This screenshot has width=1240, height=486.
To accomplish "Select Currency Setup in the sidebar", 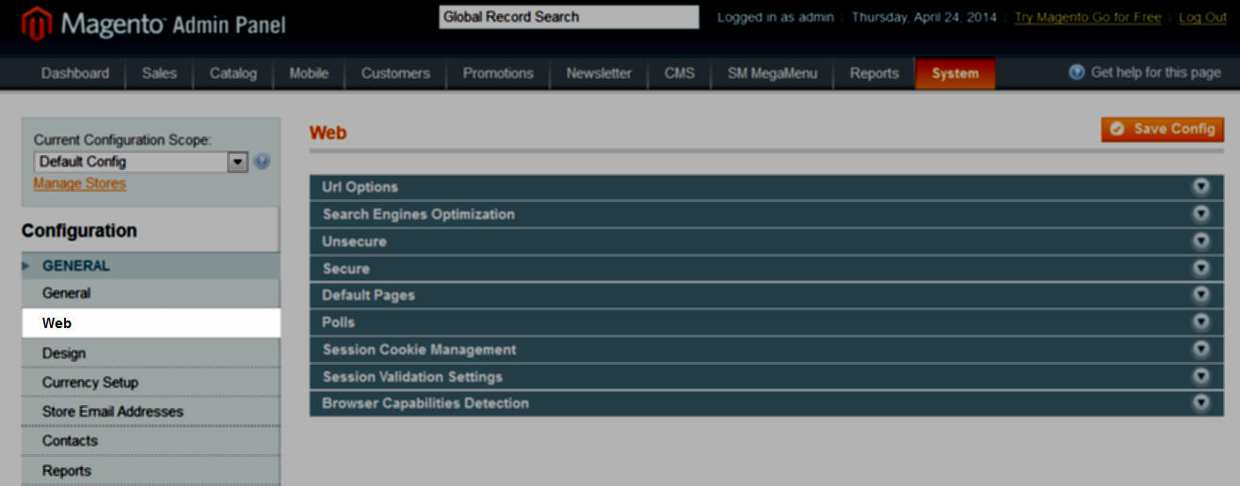I will 151,383.
